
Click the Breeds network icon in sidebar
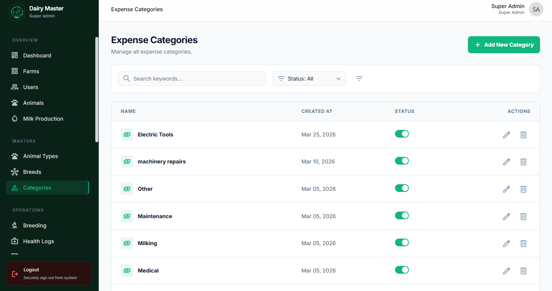click(15, 172)
